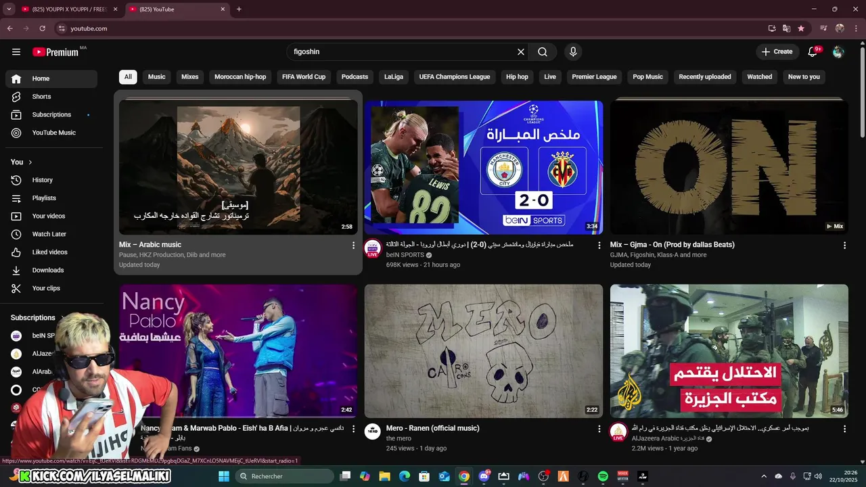Open Spotify from the taskbar
The width and height of the screenshot is (866, 487).
point(603,476)
